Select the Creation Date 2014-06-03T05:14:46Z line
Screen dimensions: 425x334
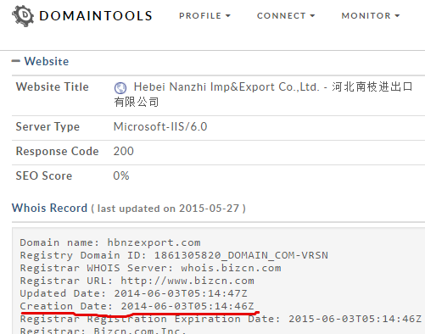pyautogui.click(x=137, y=306)
